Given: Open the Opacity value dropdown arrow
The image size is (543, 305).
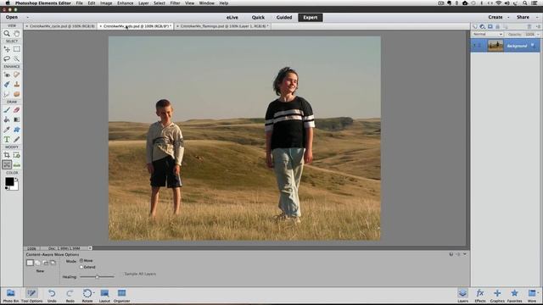Looking at the screenshot, I should (x=538, y=34).
